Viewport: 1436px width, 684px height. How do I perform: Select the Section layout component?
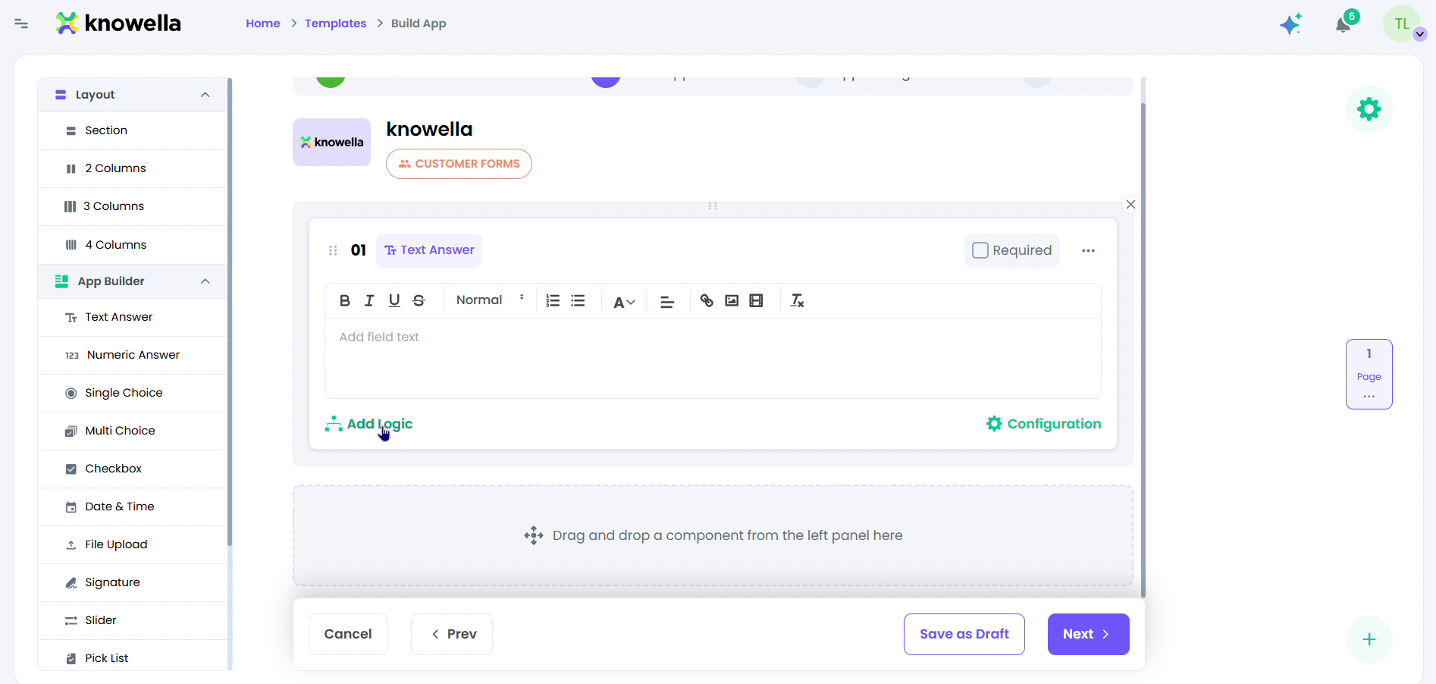pos(133,130)
